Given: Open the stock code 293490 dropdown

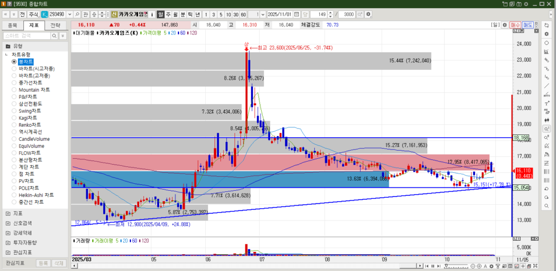Looking at the screenshot, I should pos(69,14).
